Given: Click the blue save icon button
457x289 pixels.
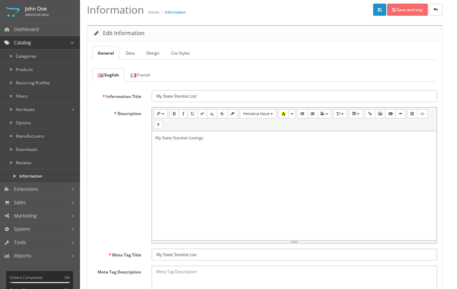Looking at the screenshot, I should (379, 10).
